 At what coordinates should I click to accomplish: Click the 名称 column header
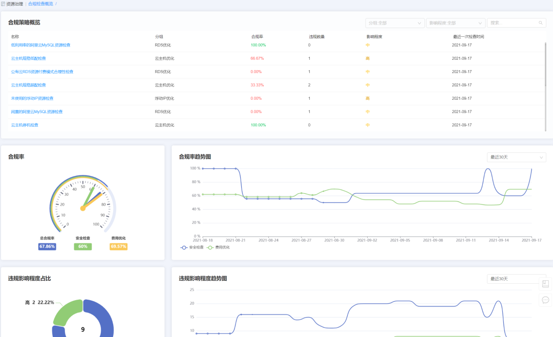(x=15, y=37)
